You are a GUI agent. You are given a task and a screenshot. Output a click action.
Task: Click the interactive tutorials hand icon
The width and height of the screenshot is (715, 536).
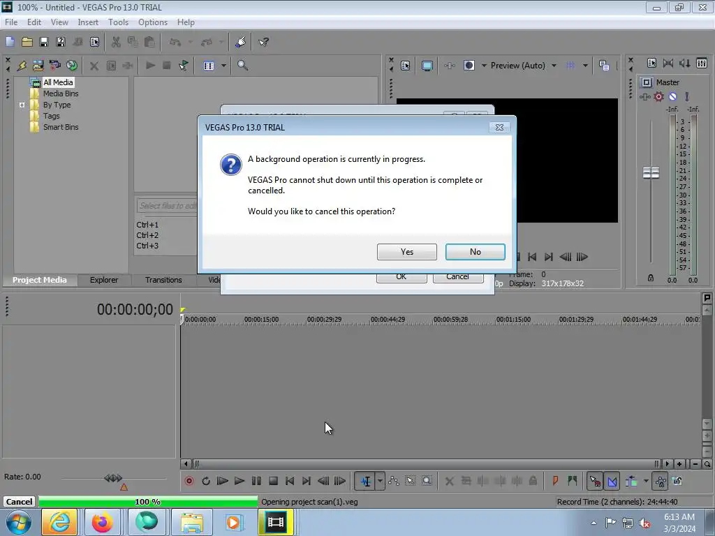coord(241,42)
